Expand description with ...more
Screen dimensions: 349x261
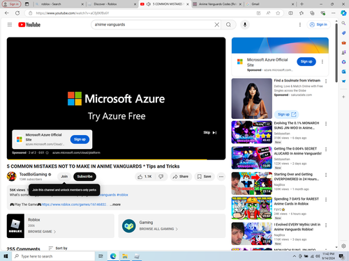coord(116,205)
